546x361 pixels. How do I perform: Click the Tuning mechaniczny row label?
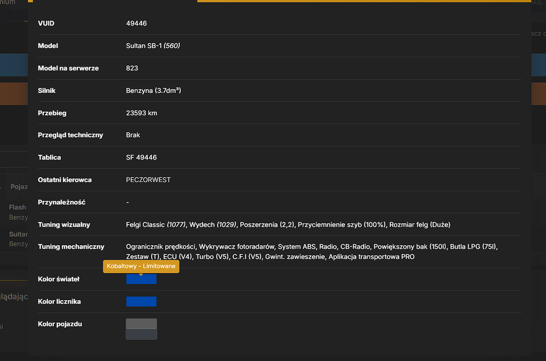tap(71, 247)
